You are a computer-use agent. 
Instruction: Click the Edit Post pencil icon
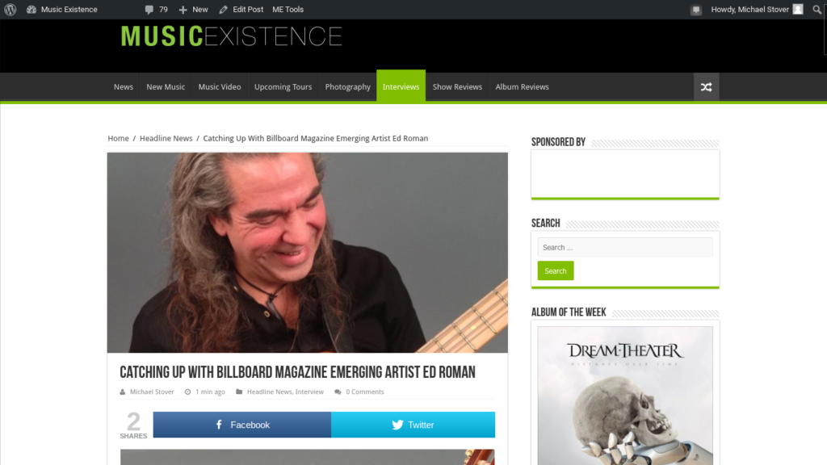point(224,10)
